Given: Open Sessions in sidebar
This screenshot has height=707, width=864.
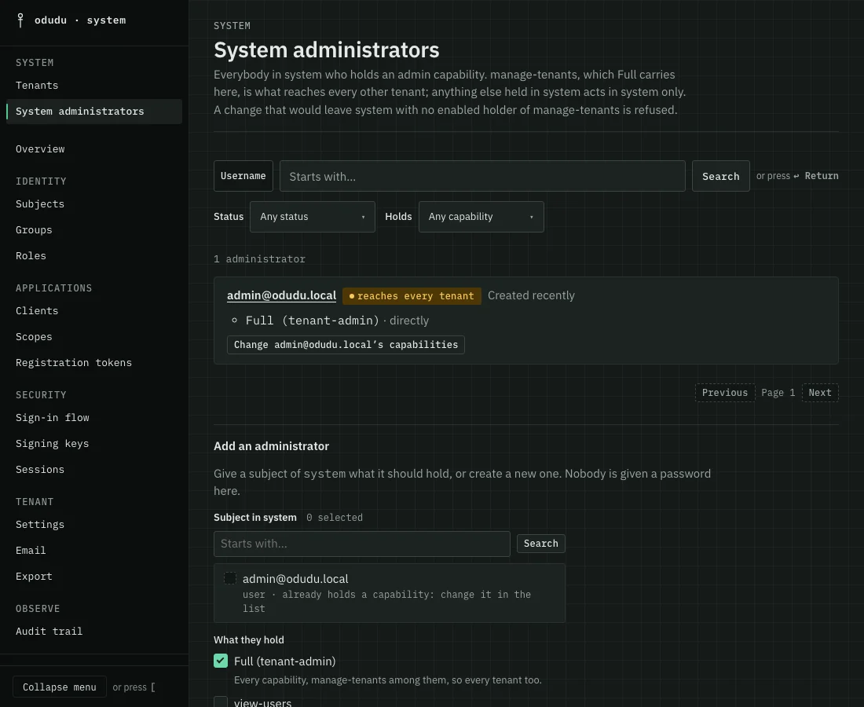Looking at the screenshot, I should click(x=40, y=470).
